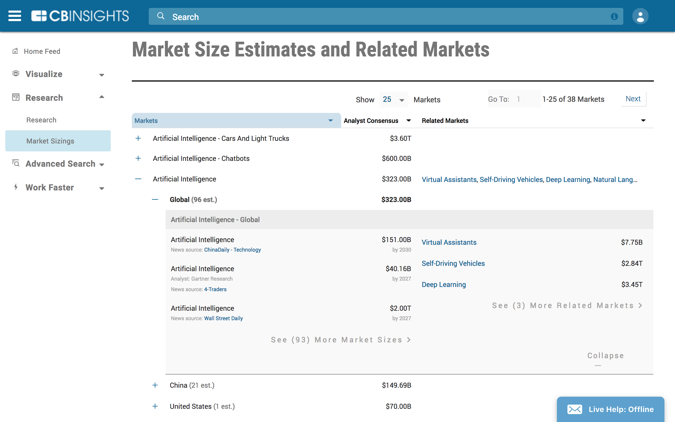Click the CB Insights logo
Image resolution: width=675 pixels, height=422 pixels.
point(80,16)
